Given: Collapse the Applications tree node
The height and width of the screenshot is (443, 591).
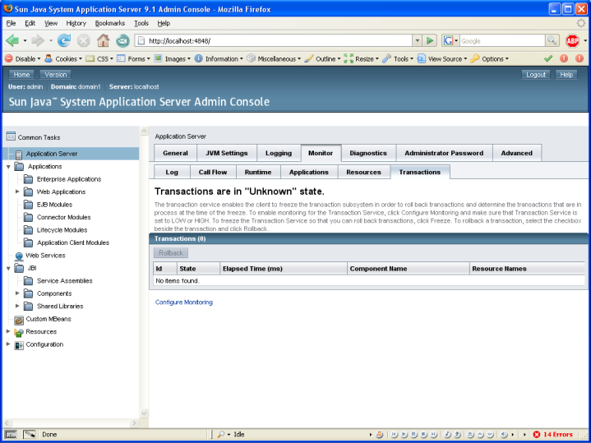Looking at the screenshot, I should click(8, 167).
